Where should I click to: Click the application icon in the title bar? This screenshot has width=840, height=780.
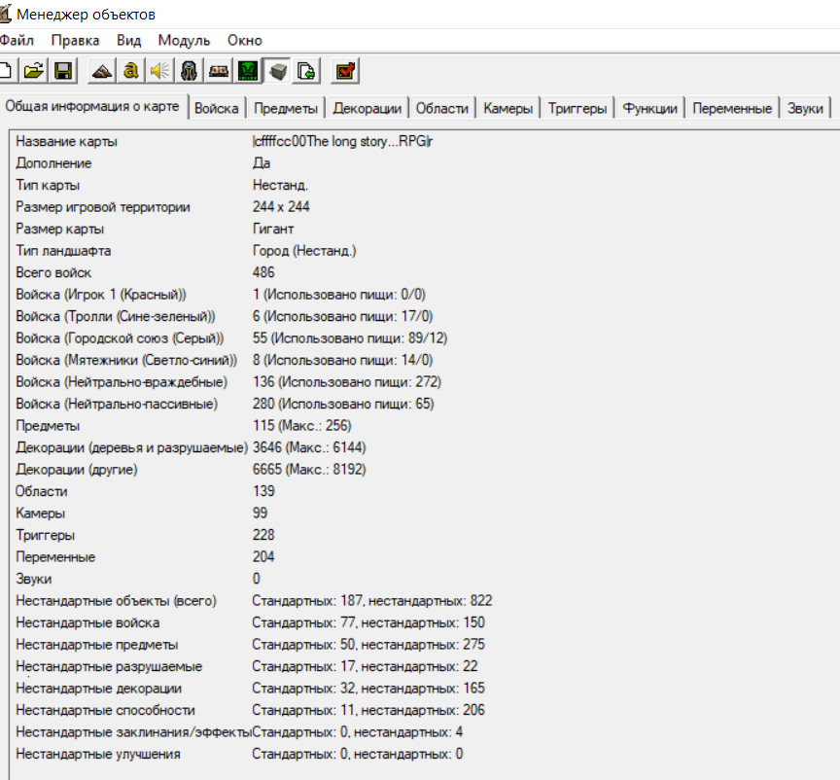6,14
